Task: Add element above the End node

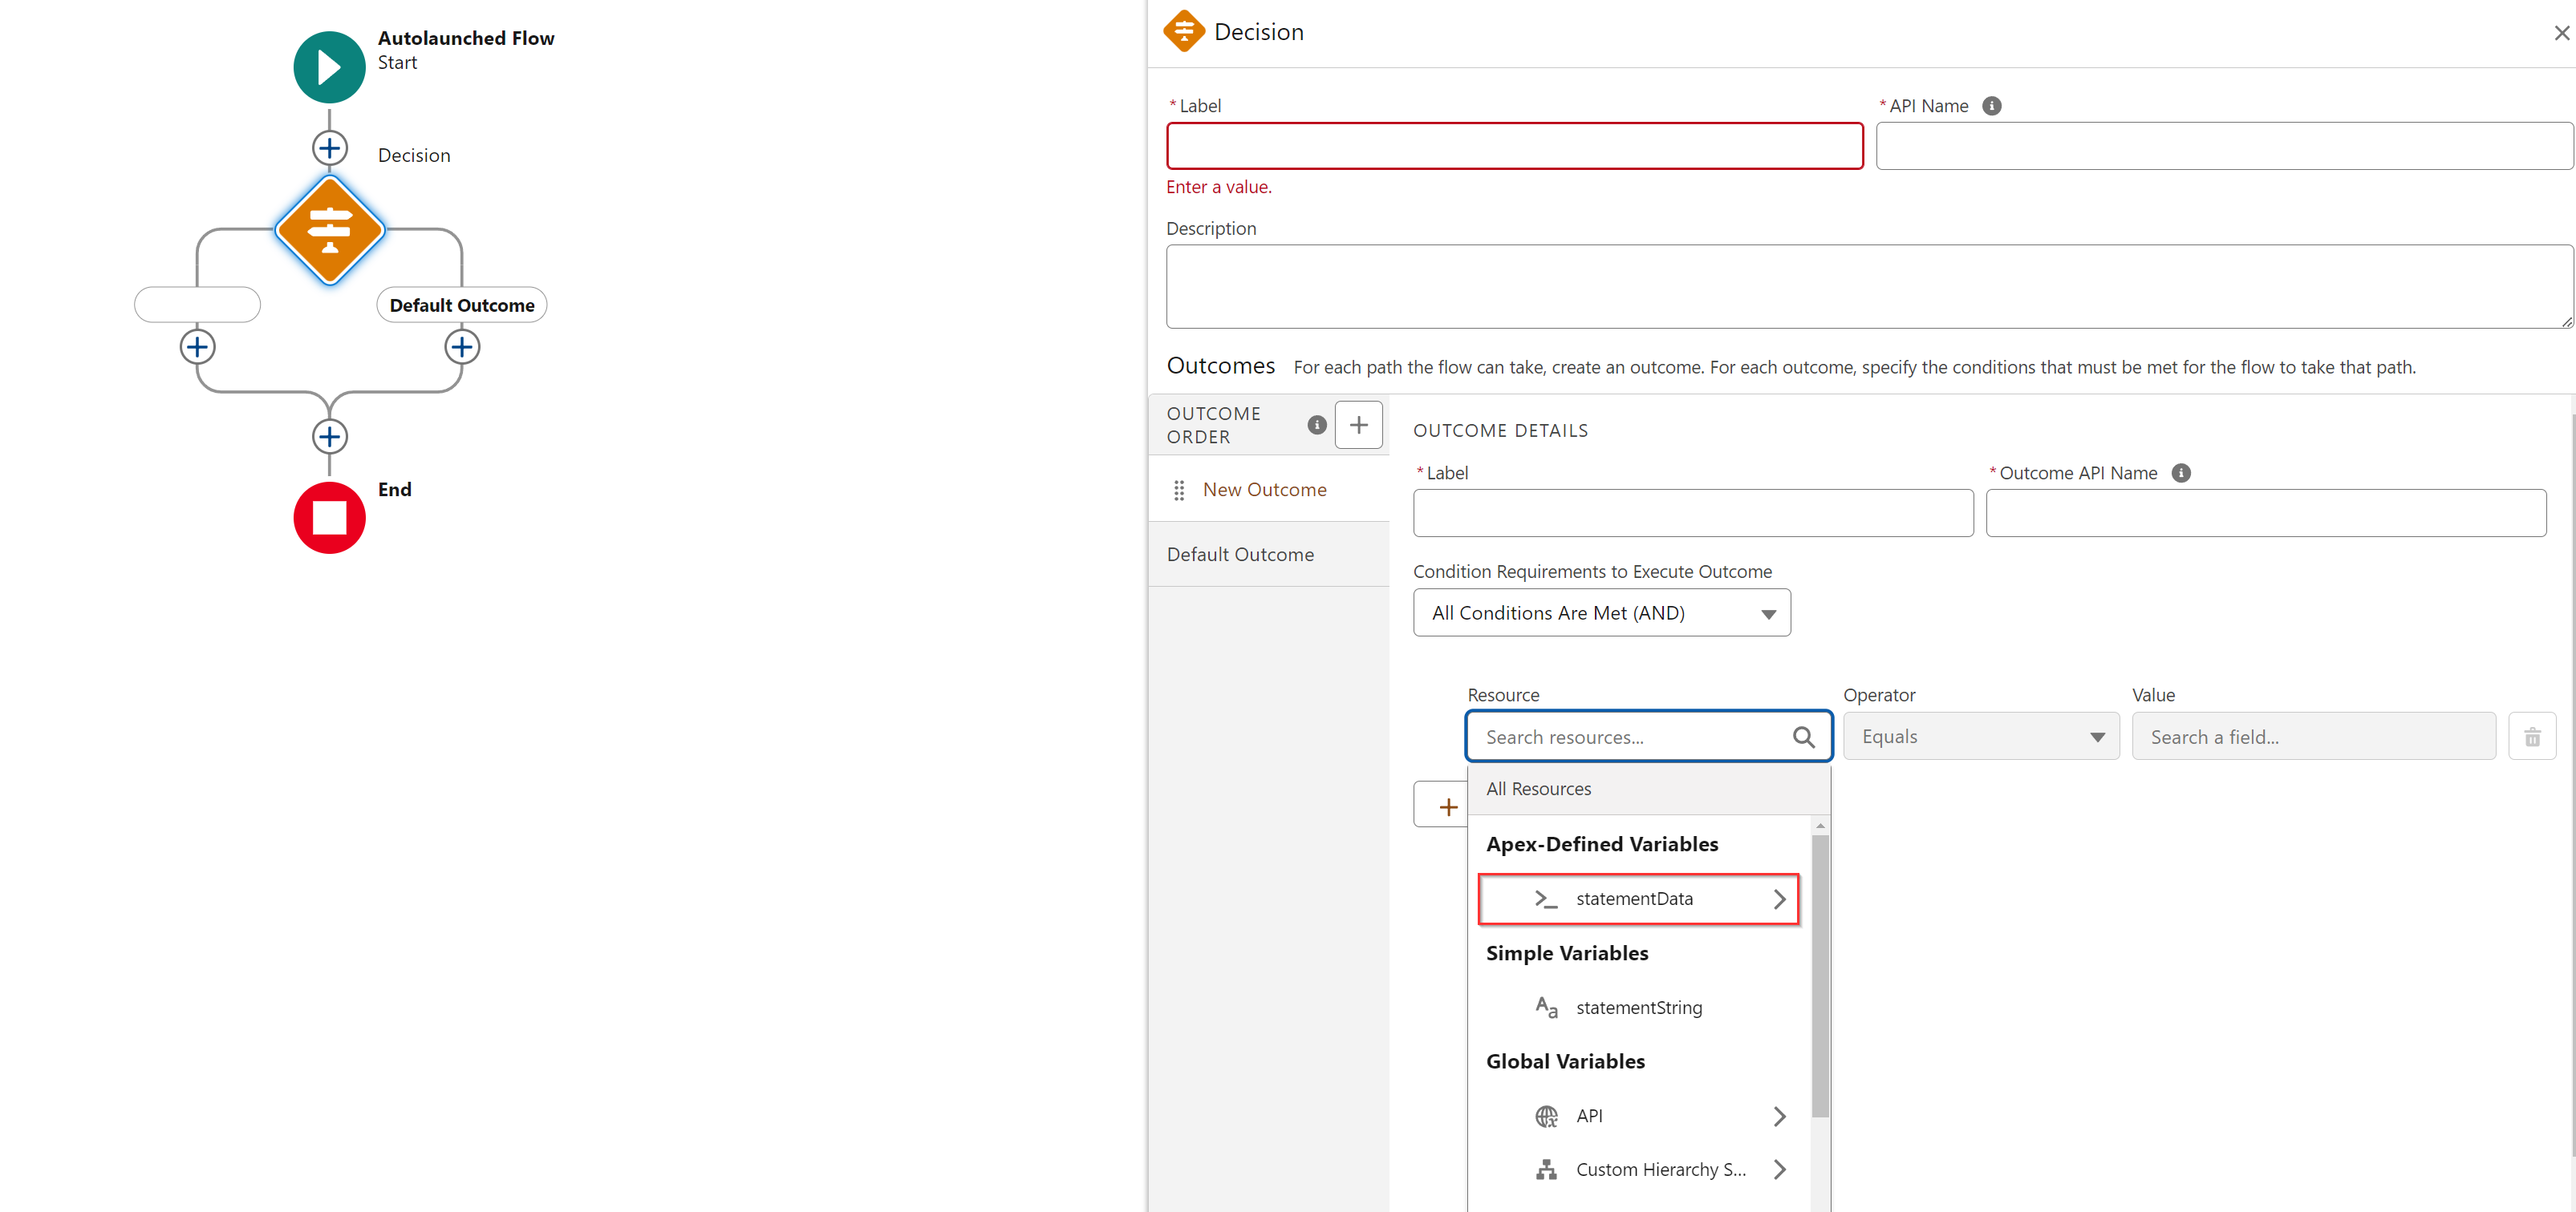Action: [329, 437]
